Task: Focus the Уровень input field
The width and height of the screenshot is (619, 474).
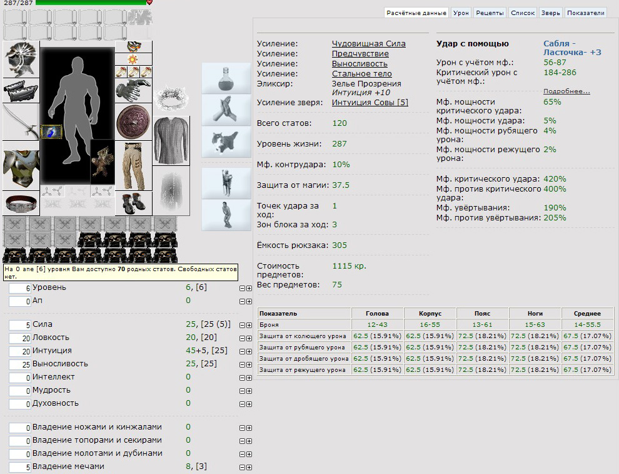Action: pos(20,288)
